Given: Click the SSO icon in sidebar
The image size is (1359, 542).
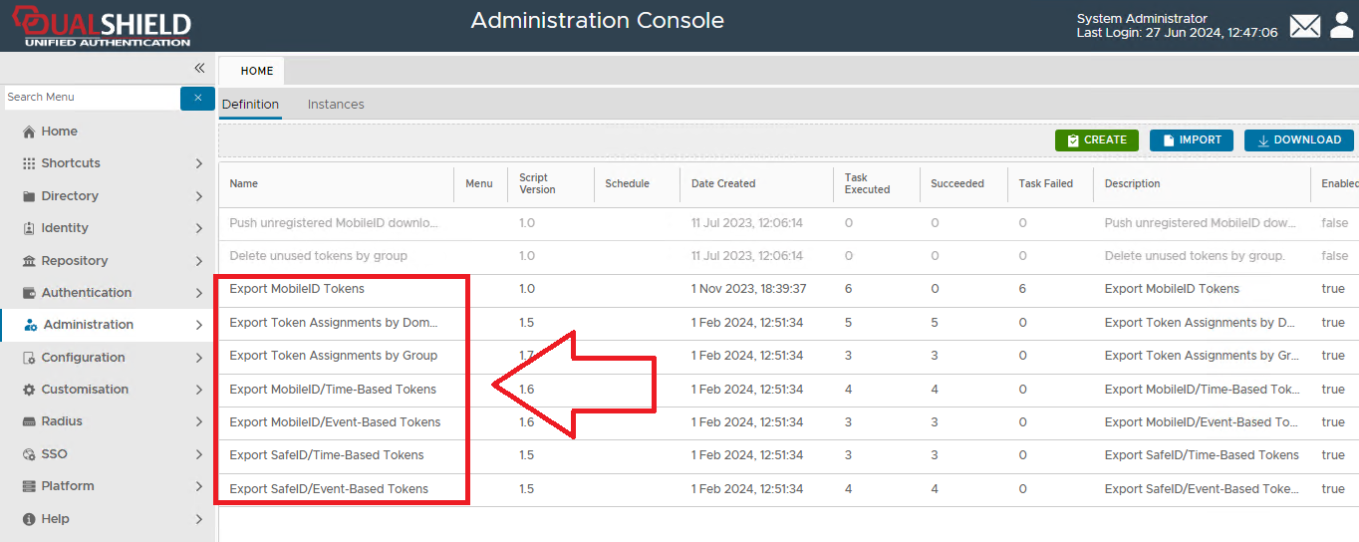Looking at the screenshot, I should tap(29, 454).
